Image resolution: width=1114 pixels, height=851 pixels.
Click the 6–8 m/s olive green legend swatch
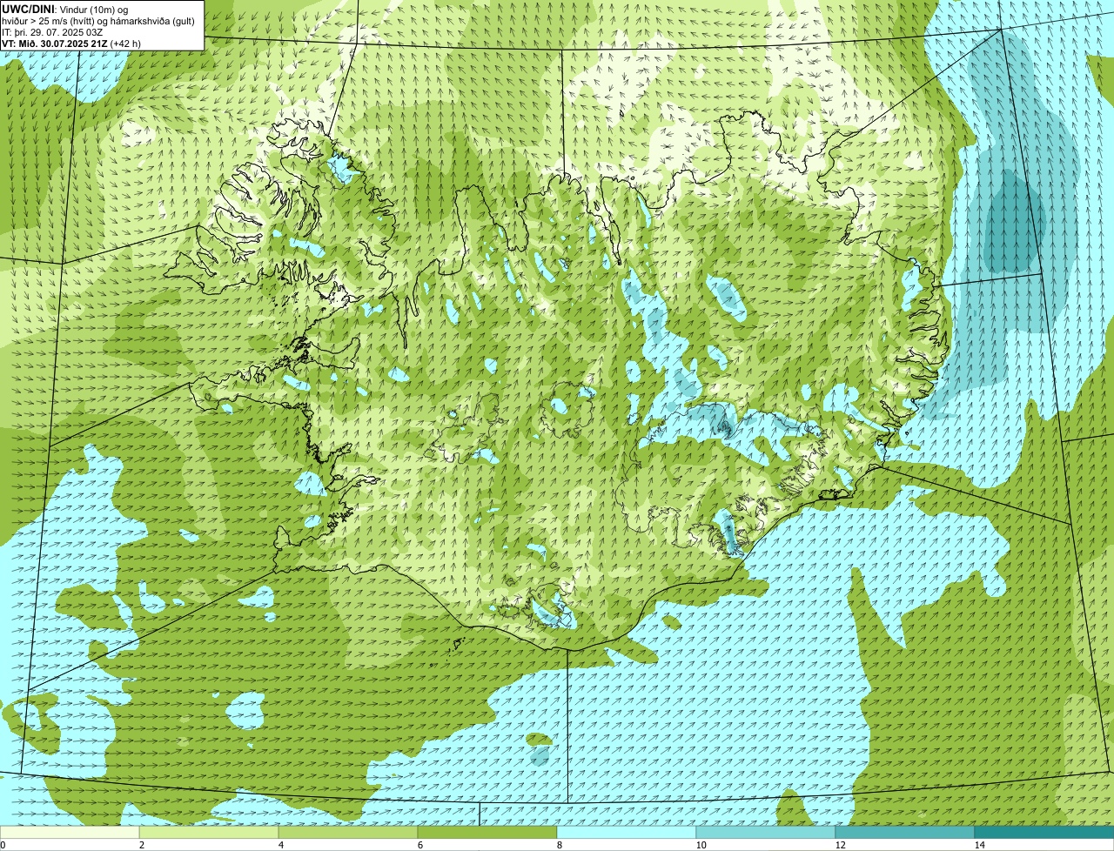click(x=487, y=832)
